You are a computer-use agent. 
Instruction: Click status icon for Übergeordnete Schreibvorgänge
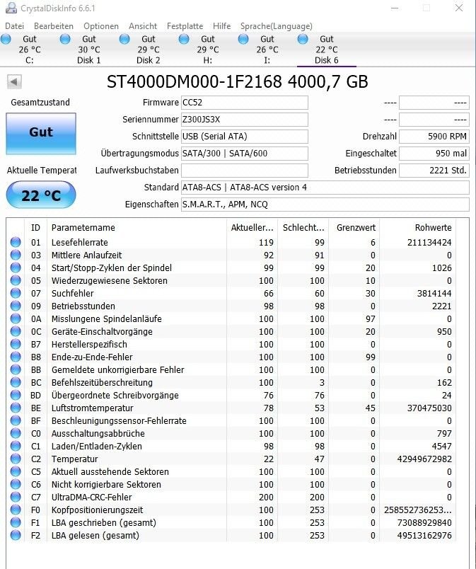click(16, 395)
